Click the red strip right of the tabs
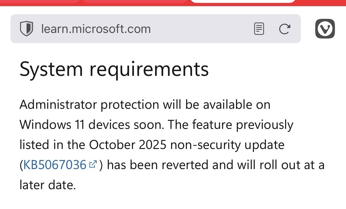This screenshot has width=346, height=209. [321, 2]
